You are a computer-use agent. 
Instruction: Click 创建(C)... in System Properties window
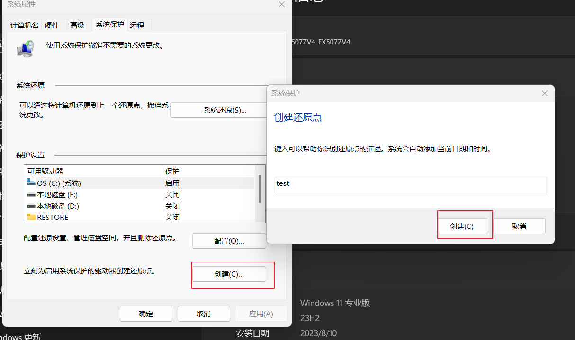click(229, 274)
